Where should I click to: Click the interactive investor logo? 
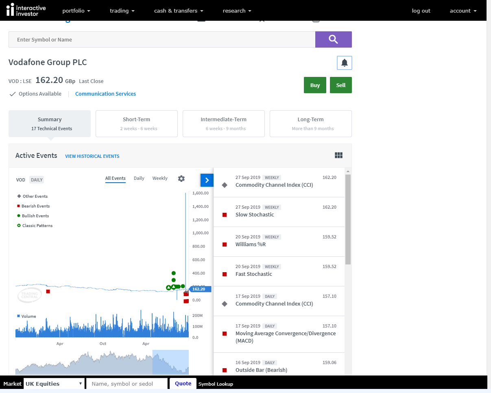(x=26, y=11)
